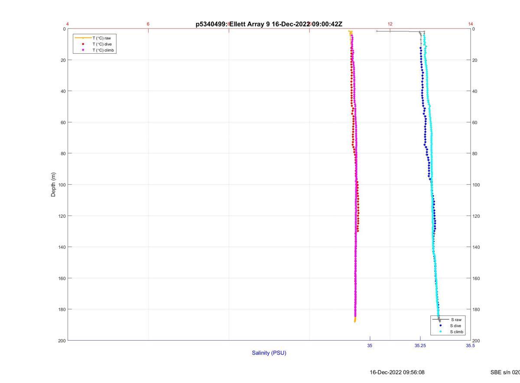Click the 'SBE s/n' sensor label

(505, 372)
